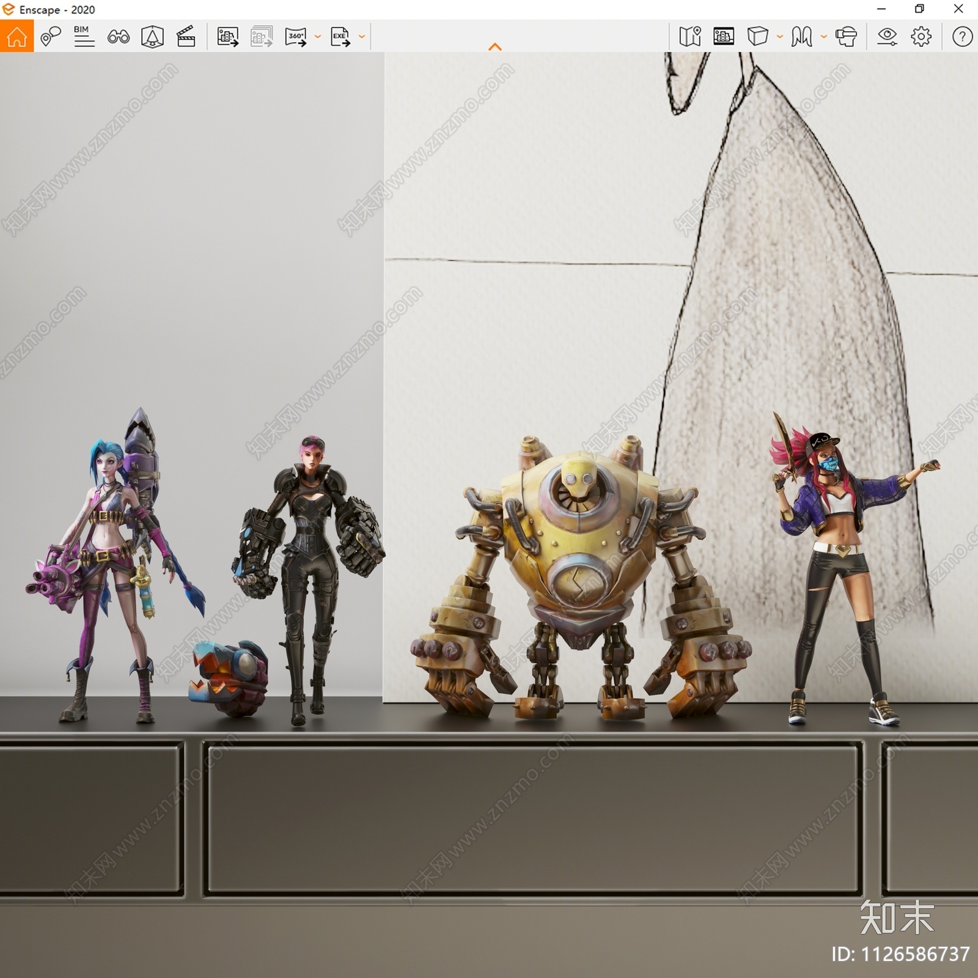This screenshot has width=978, height=978.
Task: Open the video editor clapperboard icon
Action: (186, 37)
